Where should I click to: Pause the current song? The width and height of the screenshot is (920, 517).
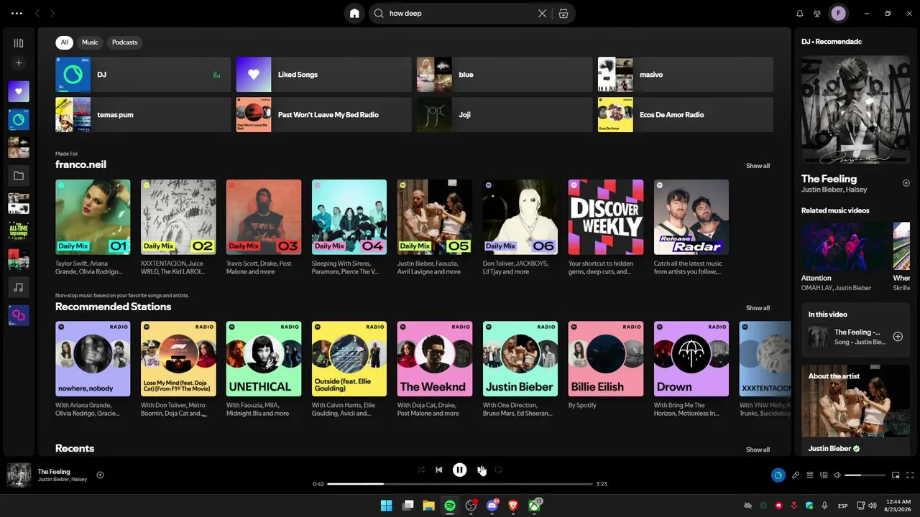pos(459,470)
